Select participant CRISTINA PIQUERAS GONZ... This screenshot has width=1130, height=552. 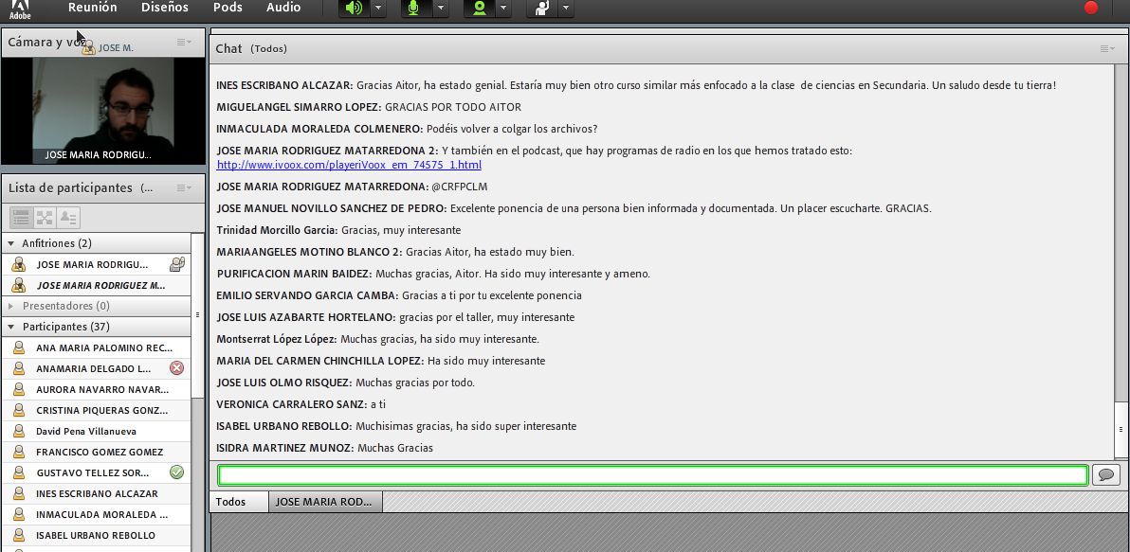(x=97, y=410)
